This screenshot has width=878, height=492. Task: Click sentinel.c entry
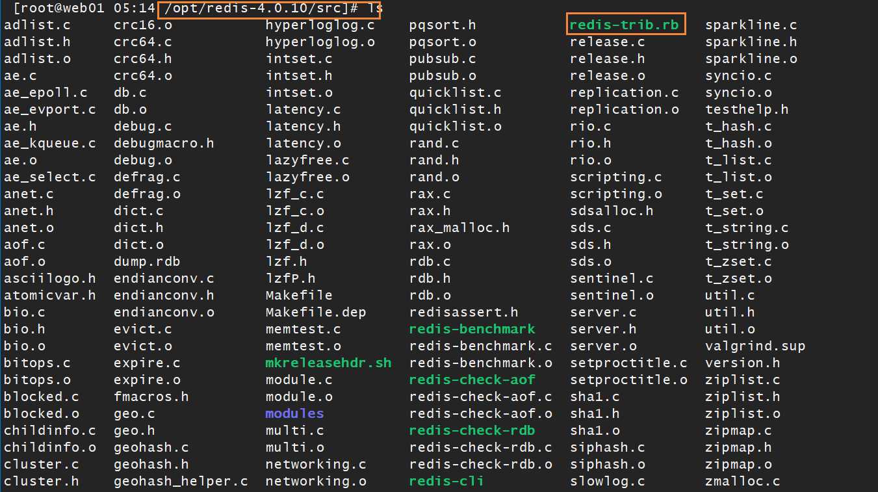tap(612, 278)
